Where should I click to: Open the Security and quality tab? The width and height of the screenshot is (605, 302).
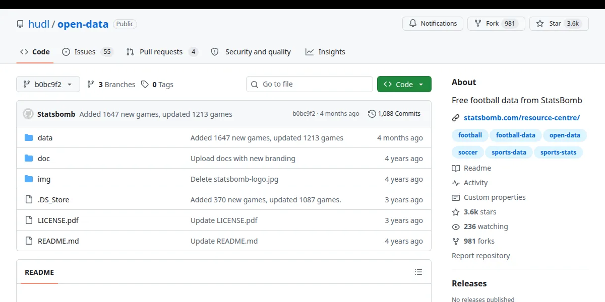[251, 52]
